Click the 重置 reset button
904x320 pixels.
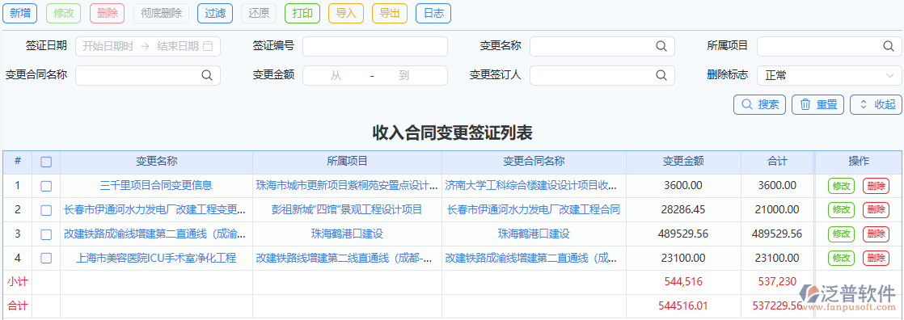(818, 104)
